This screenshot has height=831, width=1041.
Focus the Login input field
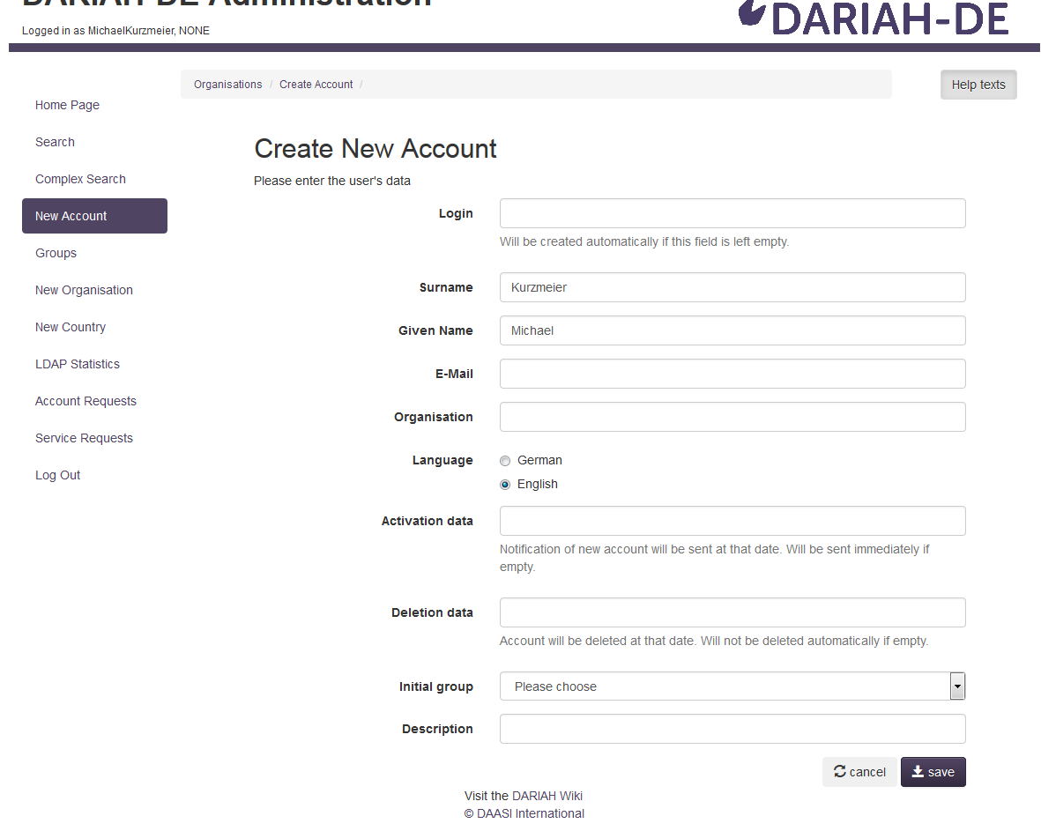point(732,213)
